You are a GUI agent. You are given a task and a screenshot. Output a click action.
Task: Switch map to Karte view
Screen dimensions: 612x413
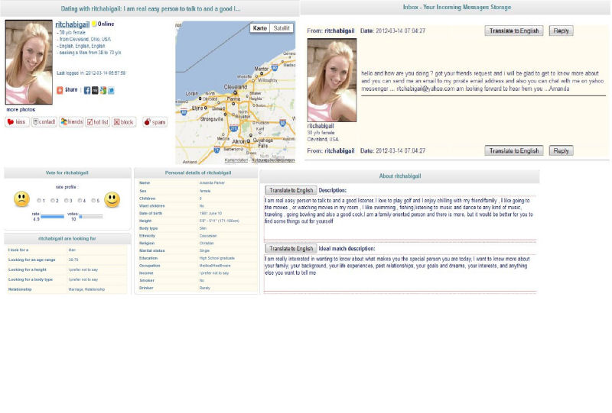tap(259, 28)
